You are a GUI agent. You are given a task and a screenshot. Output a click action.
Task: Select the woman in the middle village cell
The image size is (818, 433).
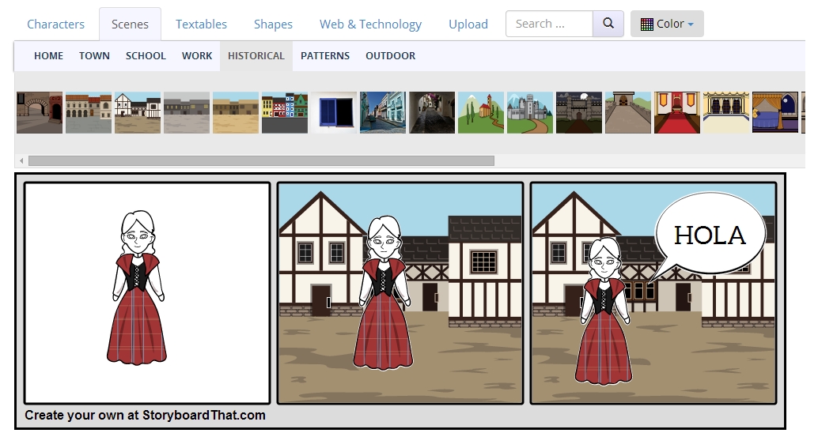(384, 293)
